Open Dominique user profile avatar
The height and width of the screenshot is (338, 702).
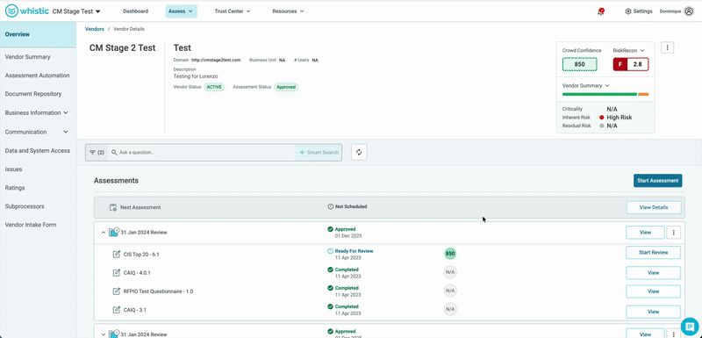(689, 11)
